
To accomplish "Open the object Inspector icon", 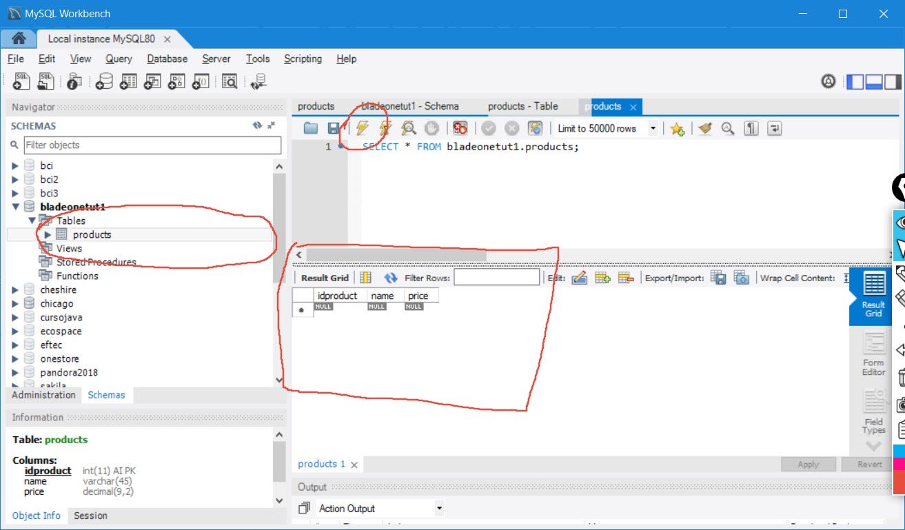I will coord(74,81).
